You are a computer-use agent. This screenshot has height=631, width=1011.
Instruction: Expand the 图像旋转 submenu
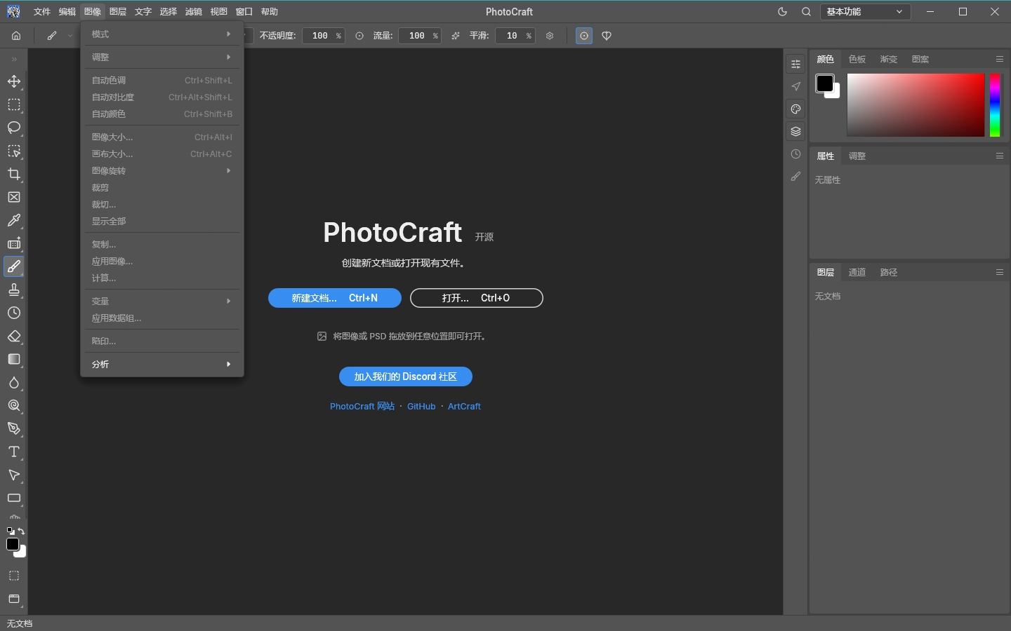coord(162,171)
